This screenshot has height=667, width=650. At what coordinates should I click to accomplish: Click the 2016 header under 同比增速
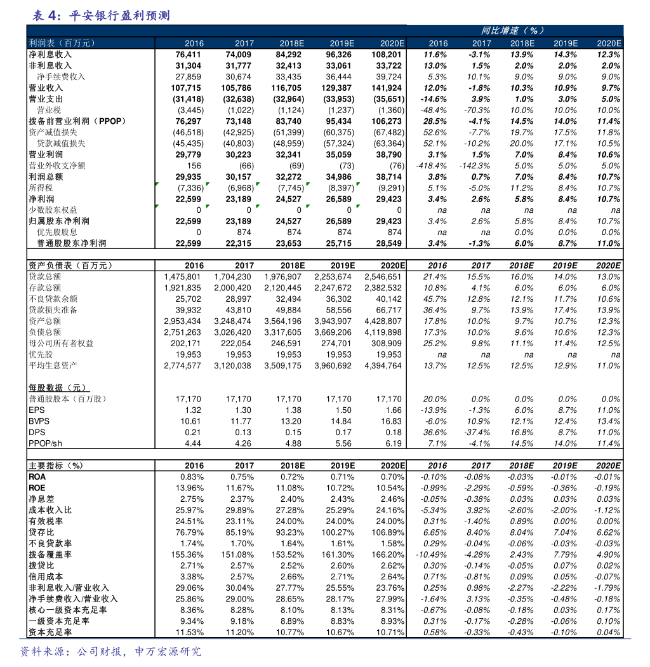[438, 43]
